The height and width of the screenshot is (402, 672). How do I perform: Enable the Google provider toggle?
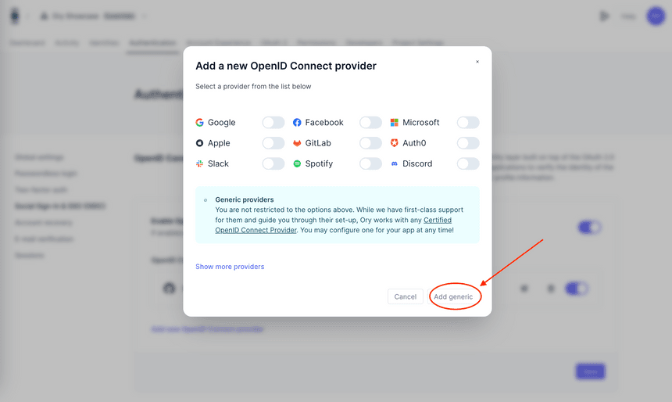(x=273, y=123)
